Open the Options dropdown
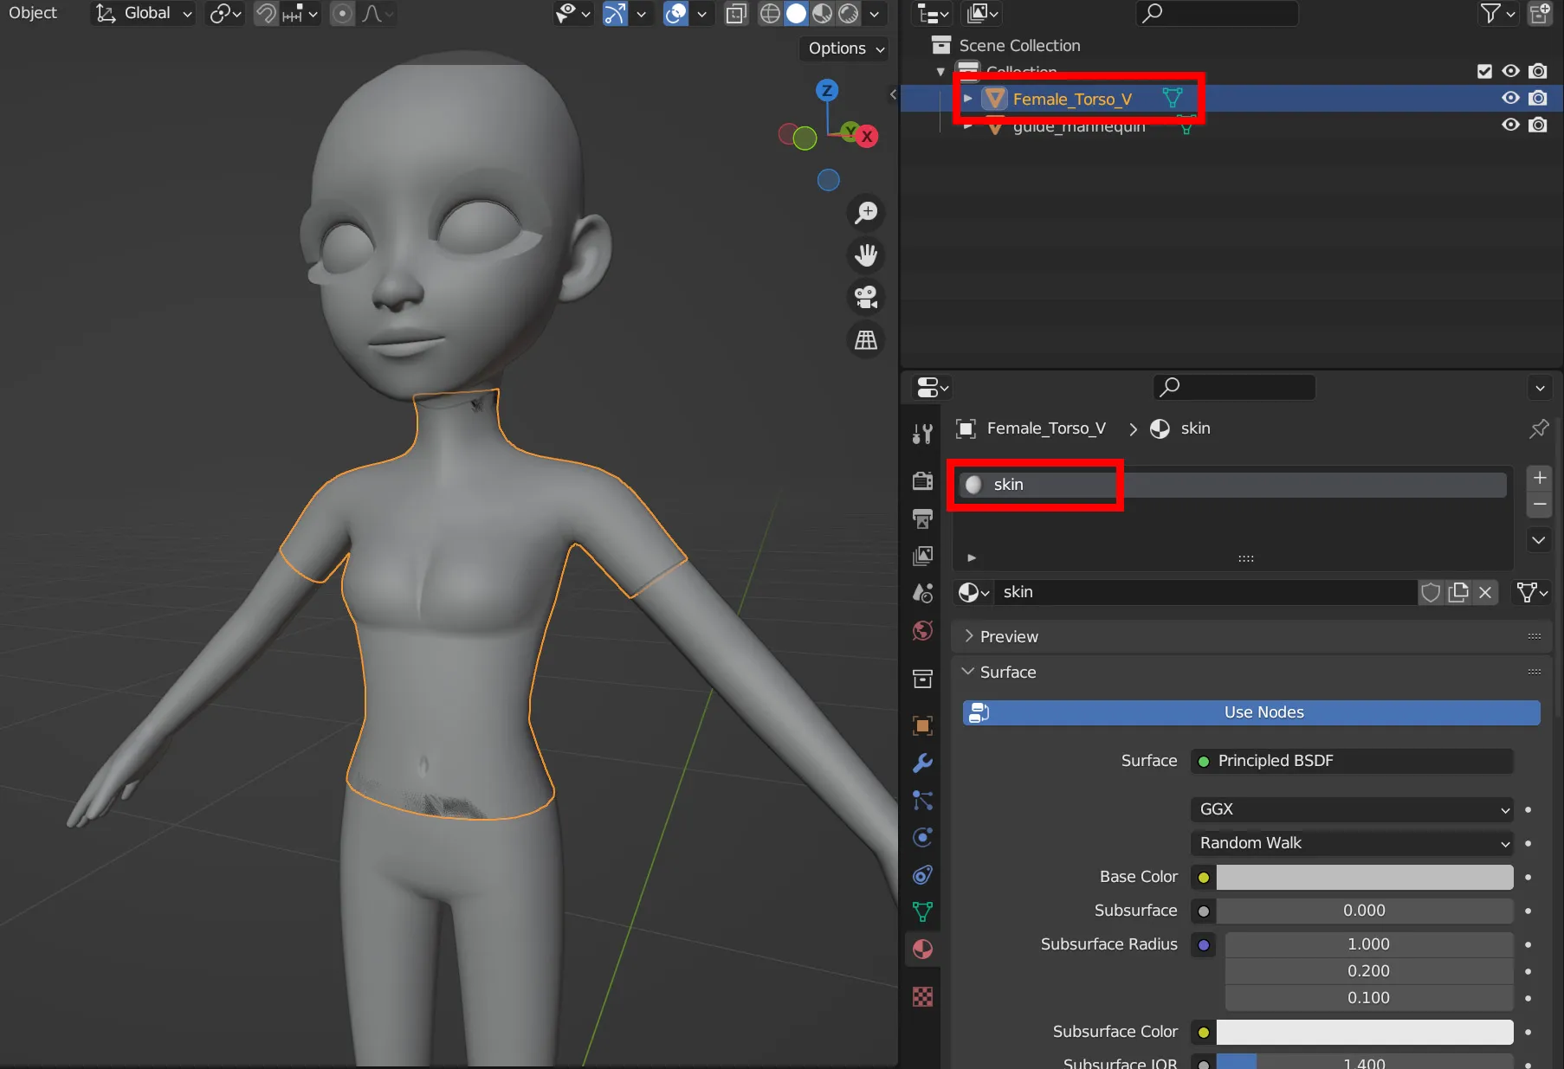Screen dimensions: 1564x1069 pos(846,48)
